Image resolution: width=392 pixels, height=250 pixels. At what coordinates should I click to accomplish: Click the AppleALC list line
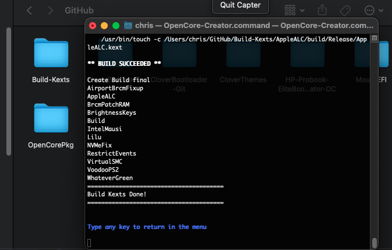(x=101, y=97)
